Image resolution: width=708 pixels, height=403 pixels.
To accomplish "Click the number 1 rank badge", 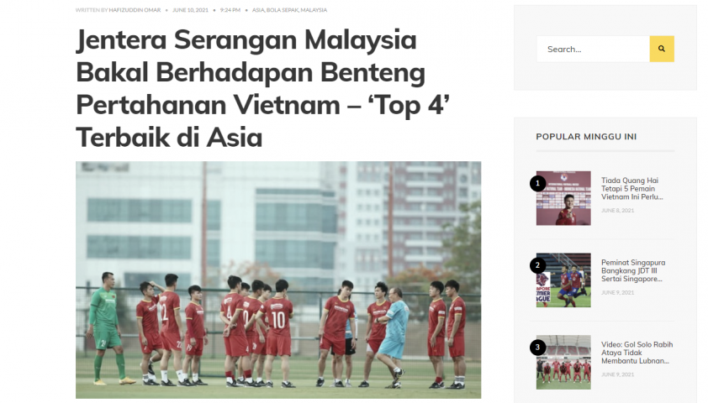I will 537,184.
